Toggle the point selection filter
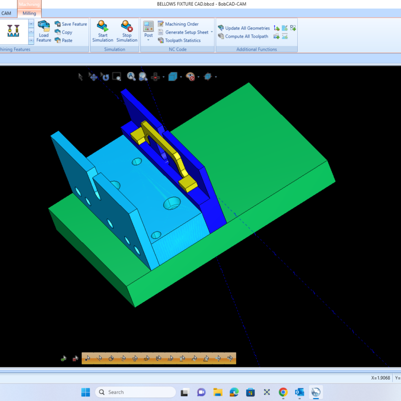 coord(88,358)
